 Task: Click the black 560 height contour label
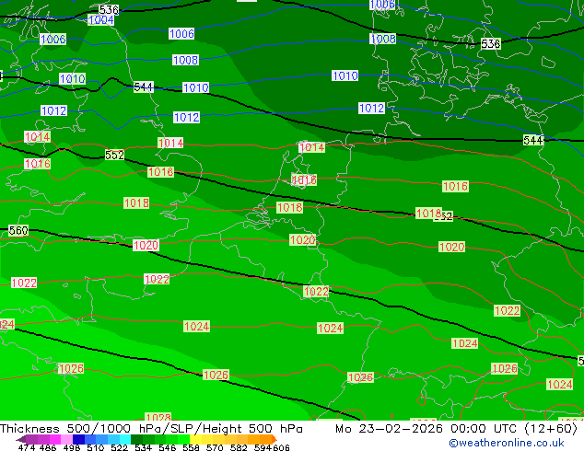[18, 231]
